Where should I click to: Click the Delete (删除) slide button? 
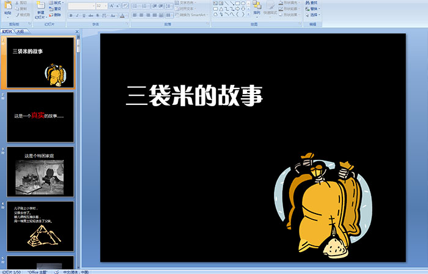[x=55, y=15]
